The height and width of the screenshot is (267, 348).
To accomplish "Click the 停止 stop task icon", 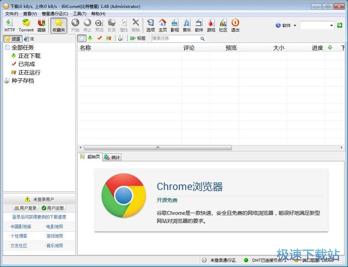I will pyautogui.click(x=87, y=25).
